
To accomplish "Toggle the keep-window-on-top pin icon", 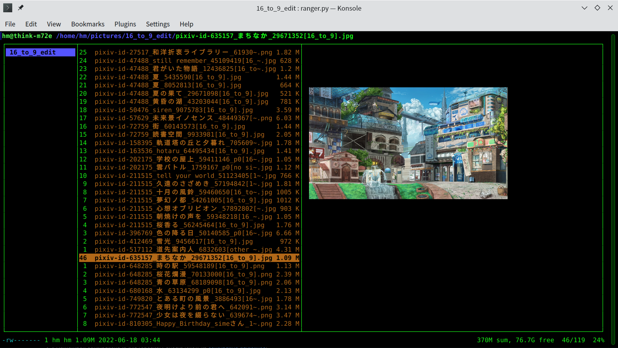I will coord(21,8).
